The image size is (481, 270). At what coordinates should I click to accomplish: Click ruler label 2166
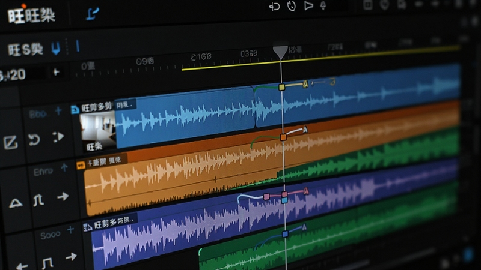pos(201,56)
